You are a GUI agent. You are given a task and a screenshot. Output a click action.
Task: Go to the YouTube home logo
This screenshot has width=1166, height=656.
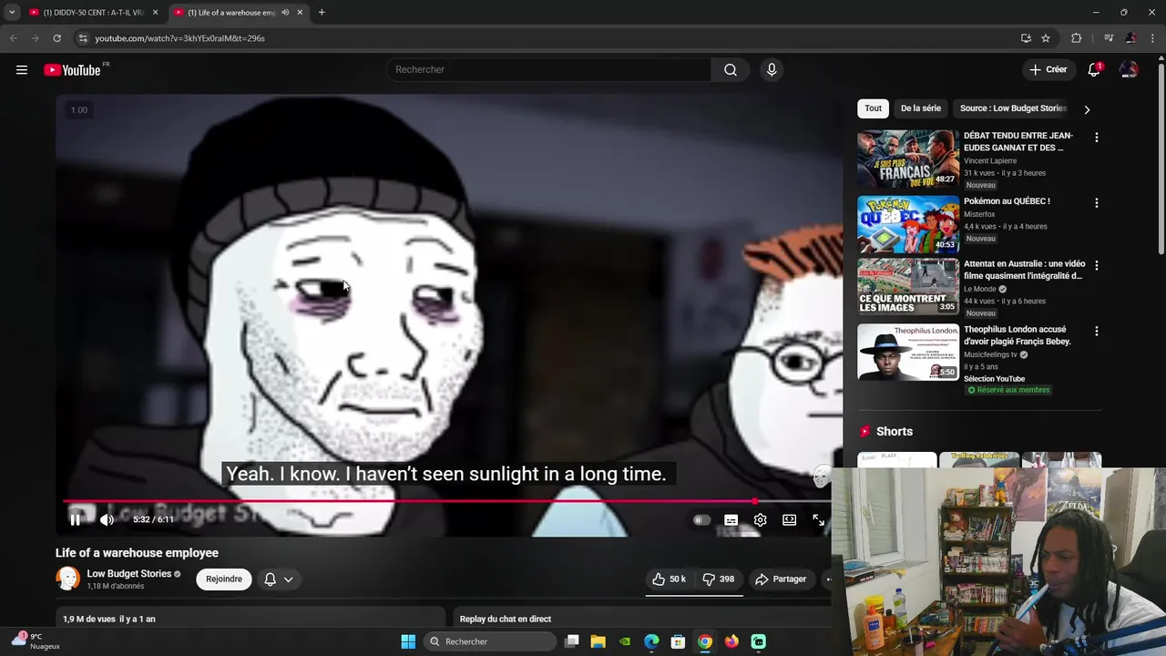pyautogui.click(x=72, y=70)
